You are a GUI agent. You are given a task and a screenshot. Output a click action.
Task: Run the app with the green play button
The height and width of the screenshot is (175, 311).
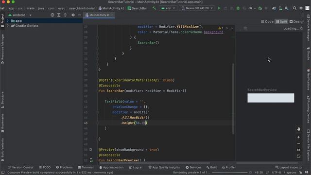tap(219, 8)
